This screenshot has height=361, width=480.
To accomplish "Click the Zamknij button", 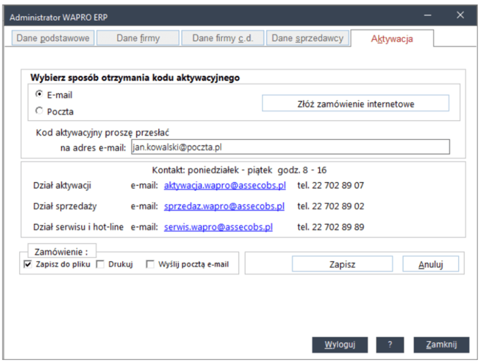I will 441,344.
